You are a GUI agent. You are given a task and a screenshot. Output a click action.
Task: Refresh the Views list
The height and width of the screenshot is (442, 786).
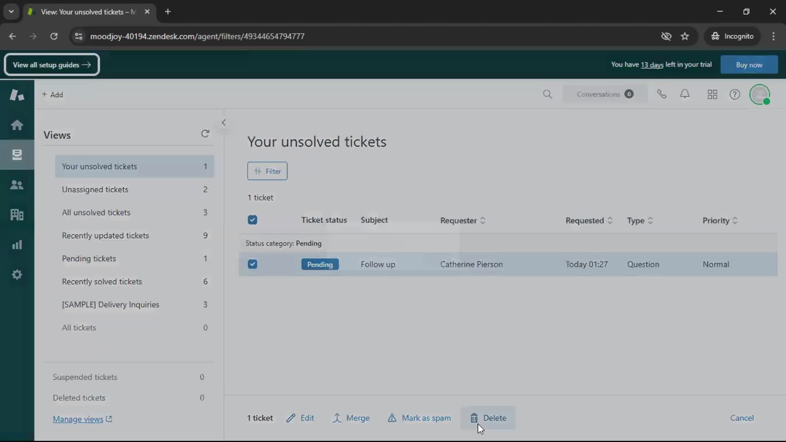click(x=205, y=134)
